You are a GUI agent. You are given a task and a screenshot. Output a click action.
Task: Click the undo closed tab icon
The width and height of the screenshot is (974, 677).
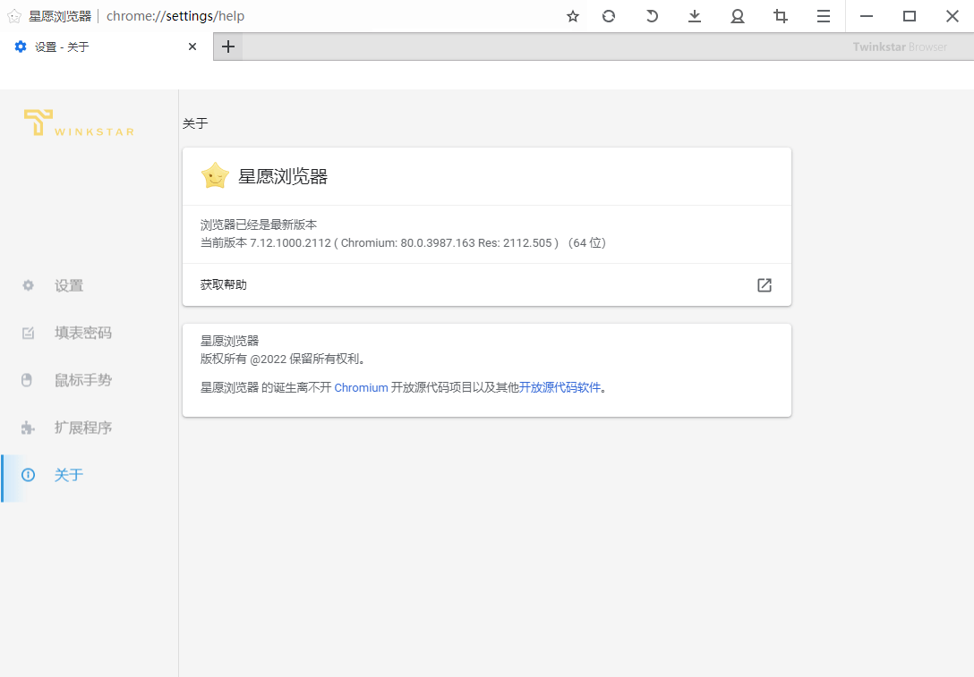point(652,16)
